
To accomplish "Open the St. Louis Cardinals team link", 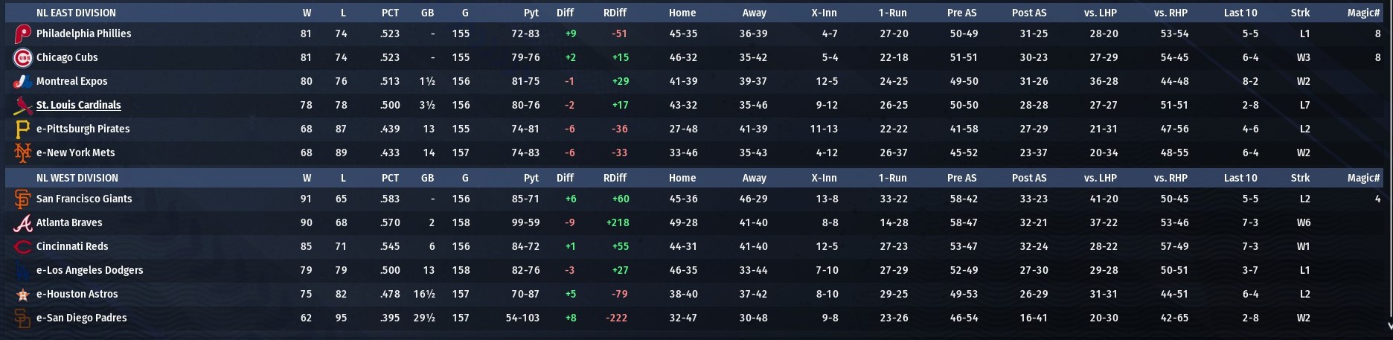I will click(79, 106).
